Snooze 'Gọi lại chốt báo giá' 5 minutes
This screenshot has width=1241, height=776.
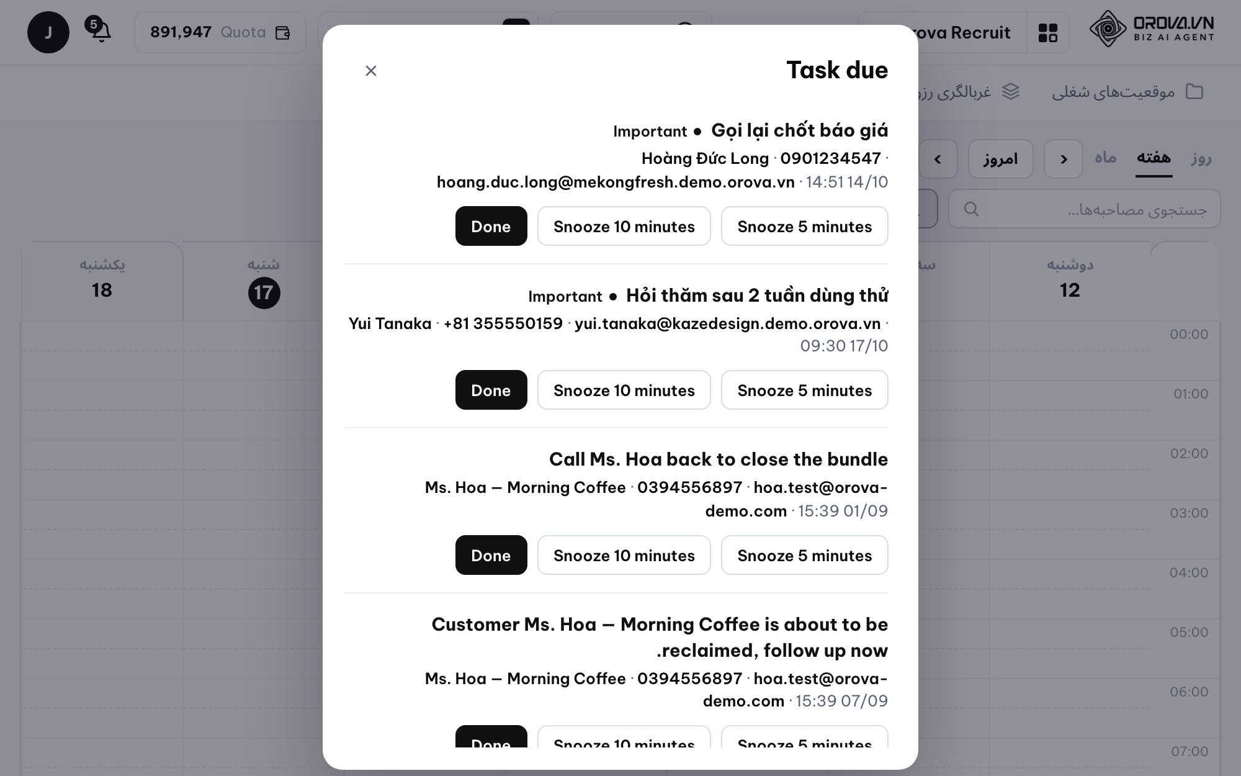click(804, 226)
